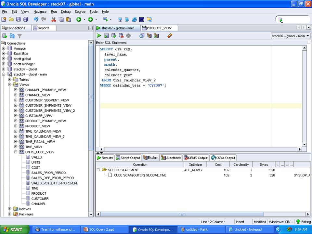Click the Clear eraser icon
312x234 pixels.
pyautogui.click(x=170, y=36)
